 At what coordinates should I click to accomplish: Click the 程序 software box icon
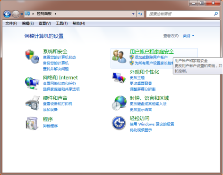32,123
